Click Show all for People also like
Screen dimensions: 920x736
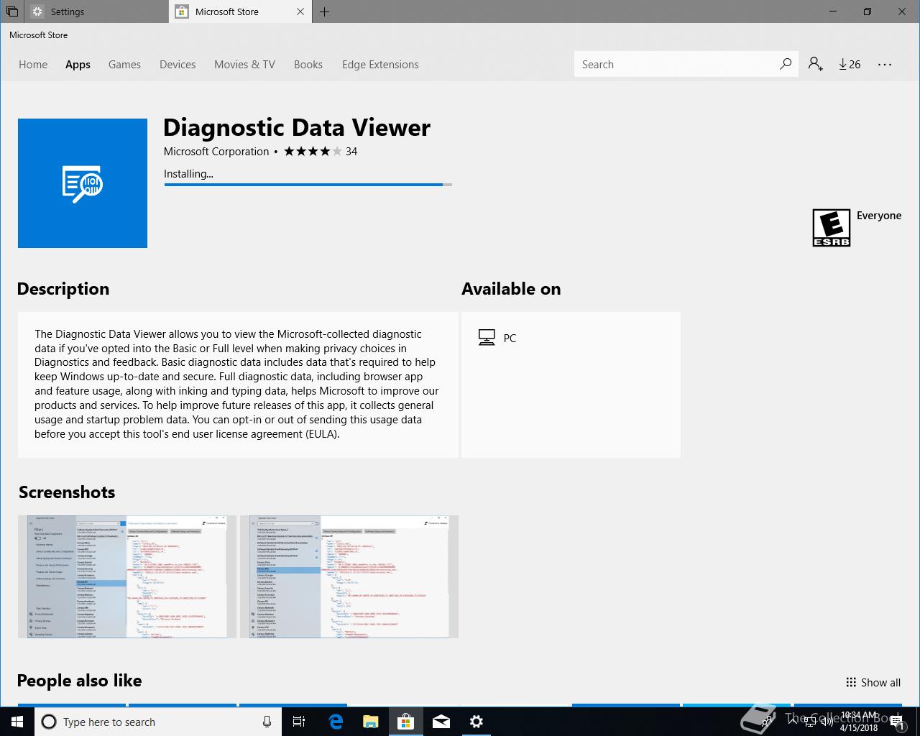point(873,683)
